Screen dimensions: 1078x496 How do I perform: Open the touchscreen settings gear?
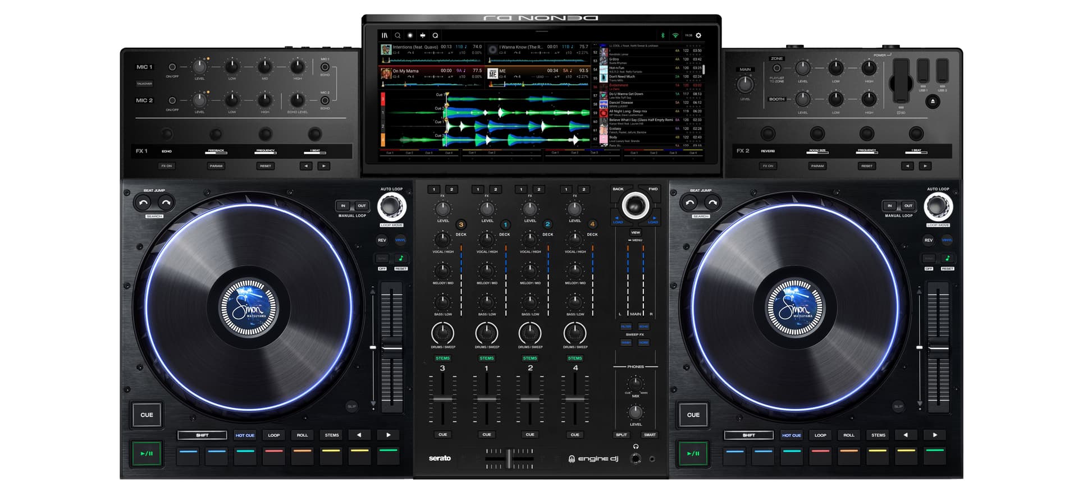click(x=698, y=35)
